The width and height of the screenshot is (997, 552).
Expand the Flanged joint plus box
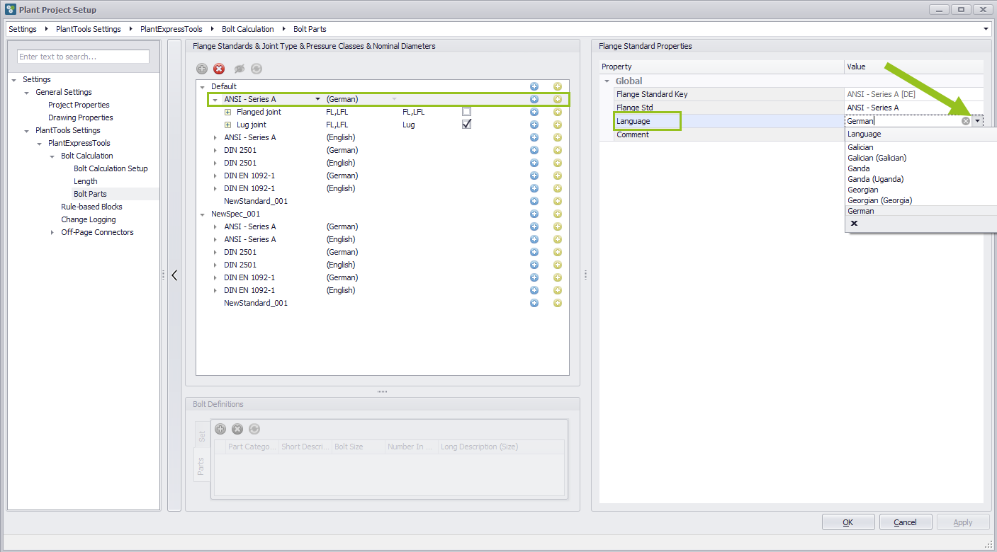[227, 112]
